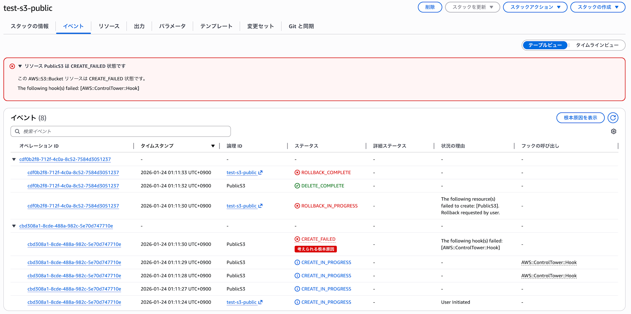The height and width of the screenshot is (314, 631).
Task: Open the スタックアクション dropdown menu
Action: tap(535, 7)
